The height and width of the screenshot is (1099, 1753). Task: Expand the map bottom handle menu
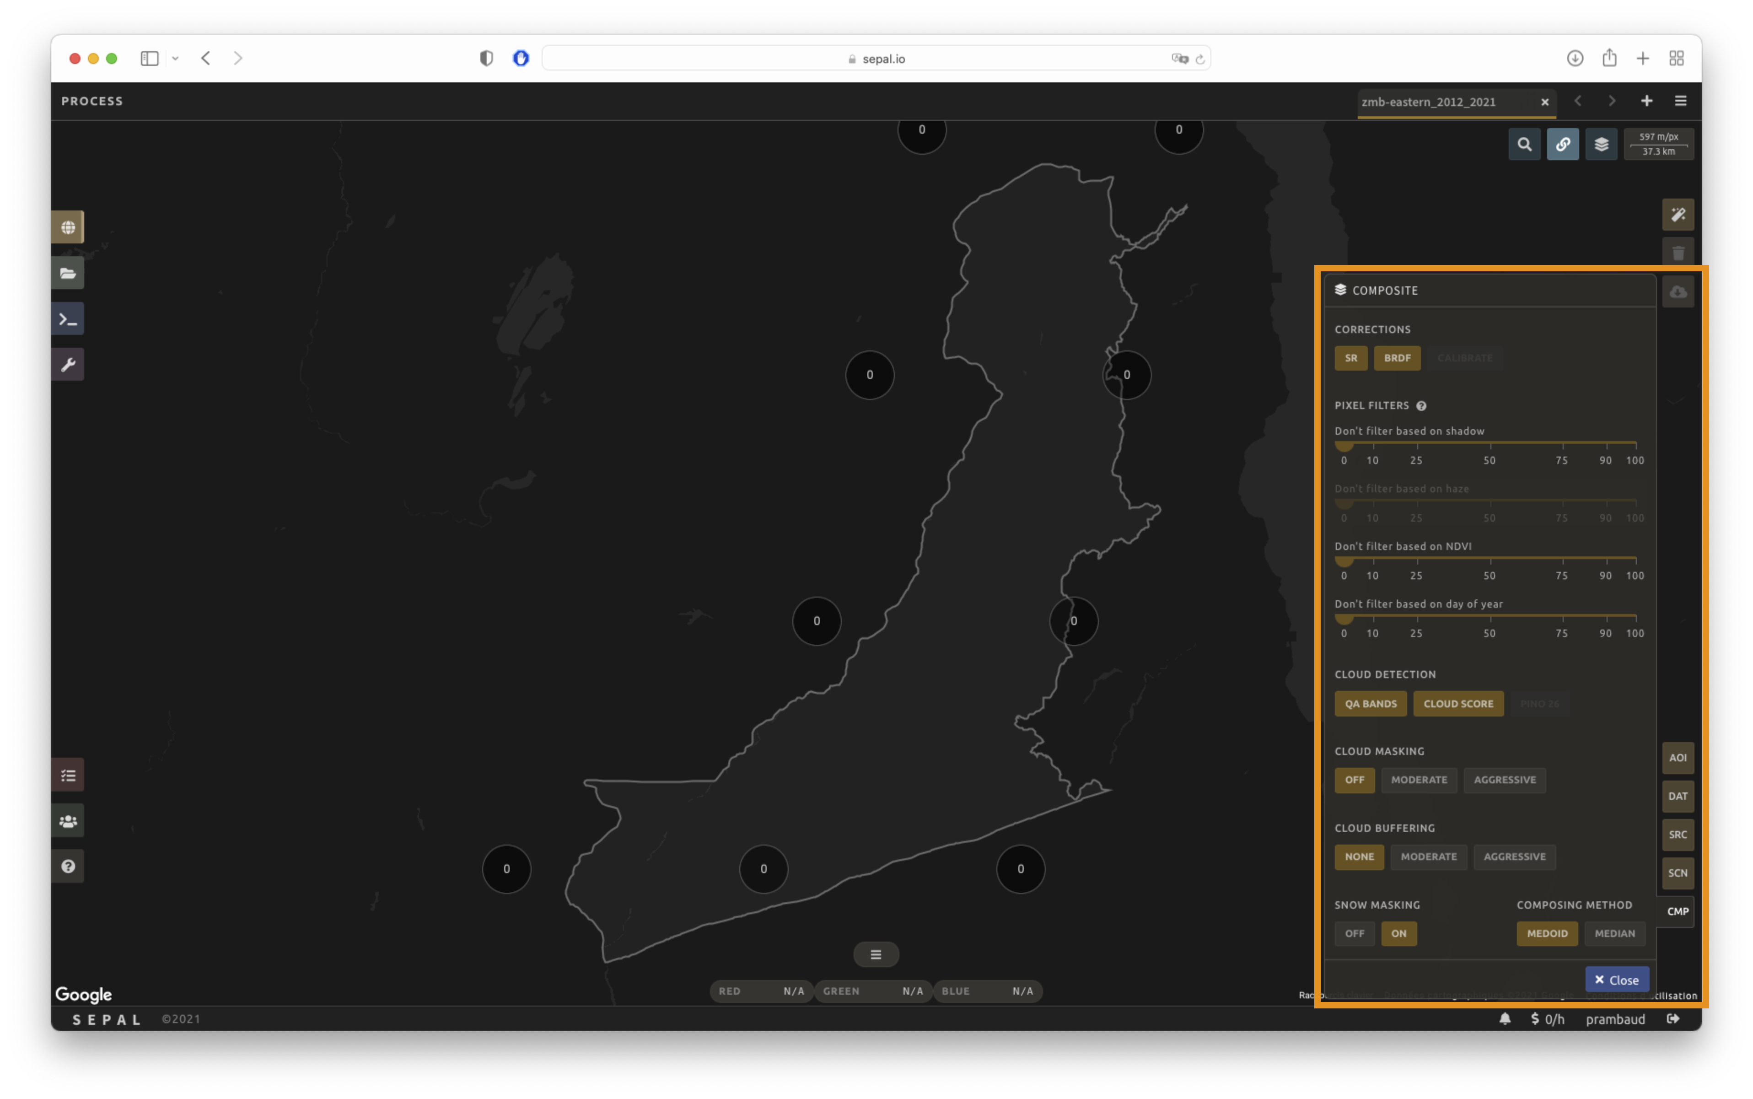pyautogui.click(x=876, y=955)
